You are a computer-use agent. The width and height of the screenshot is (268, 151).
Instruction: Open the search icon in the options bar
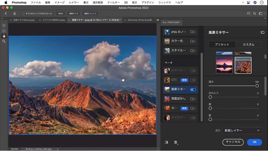255,13
